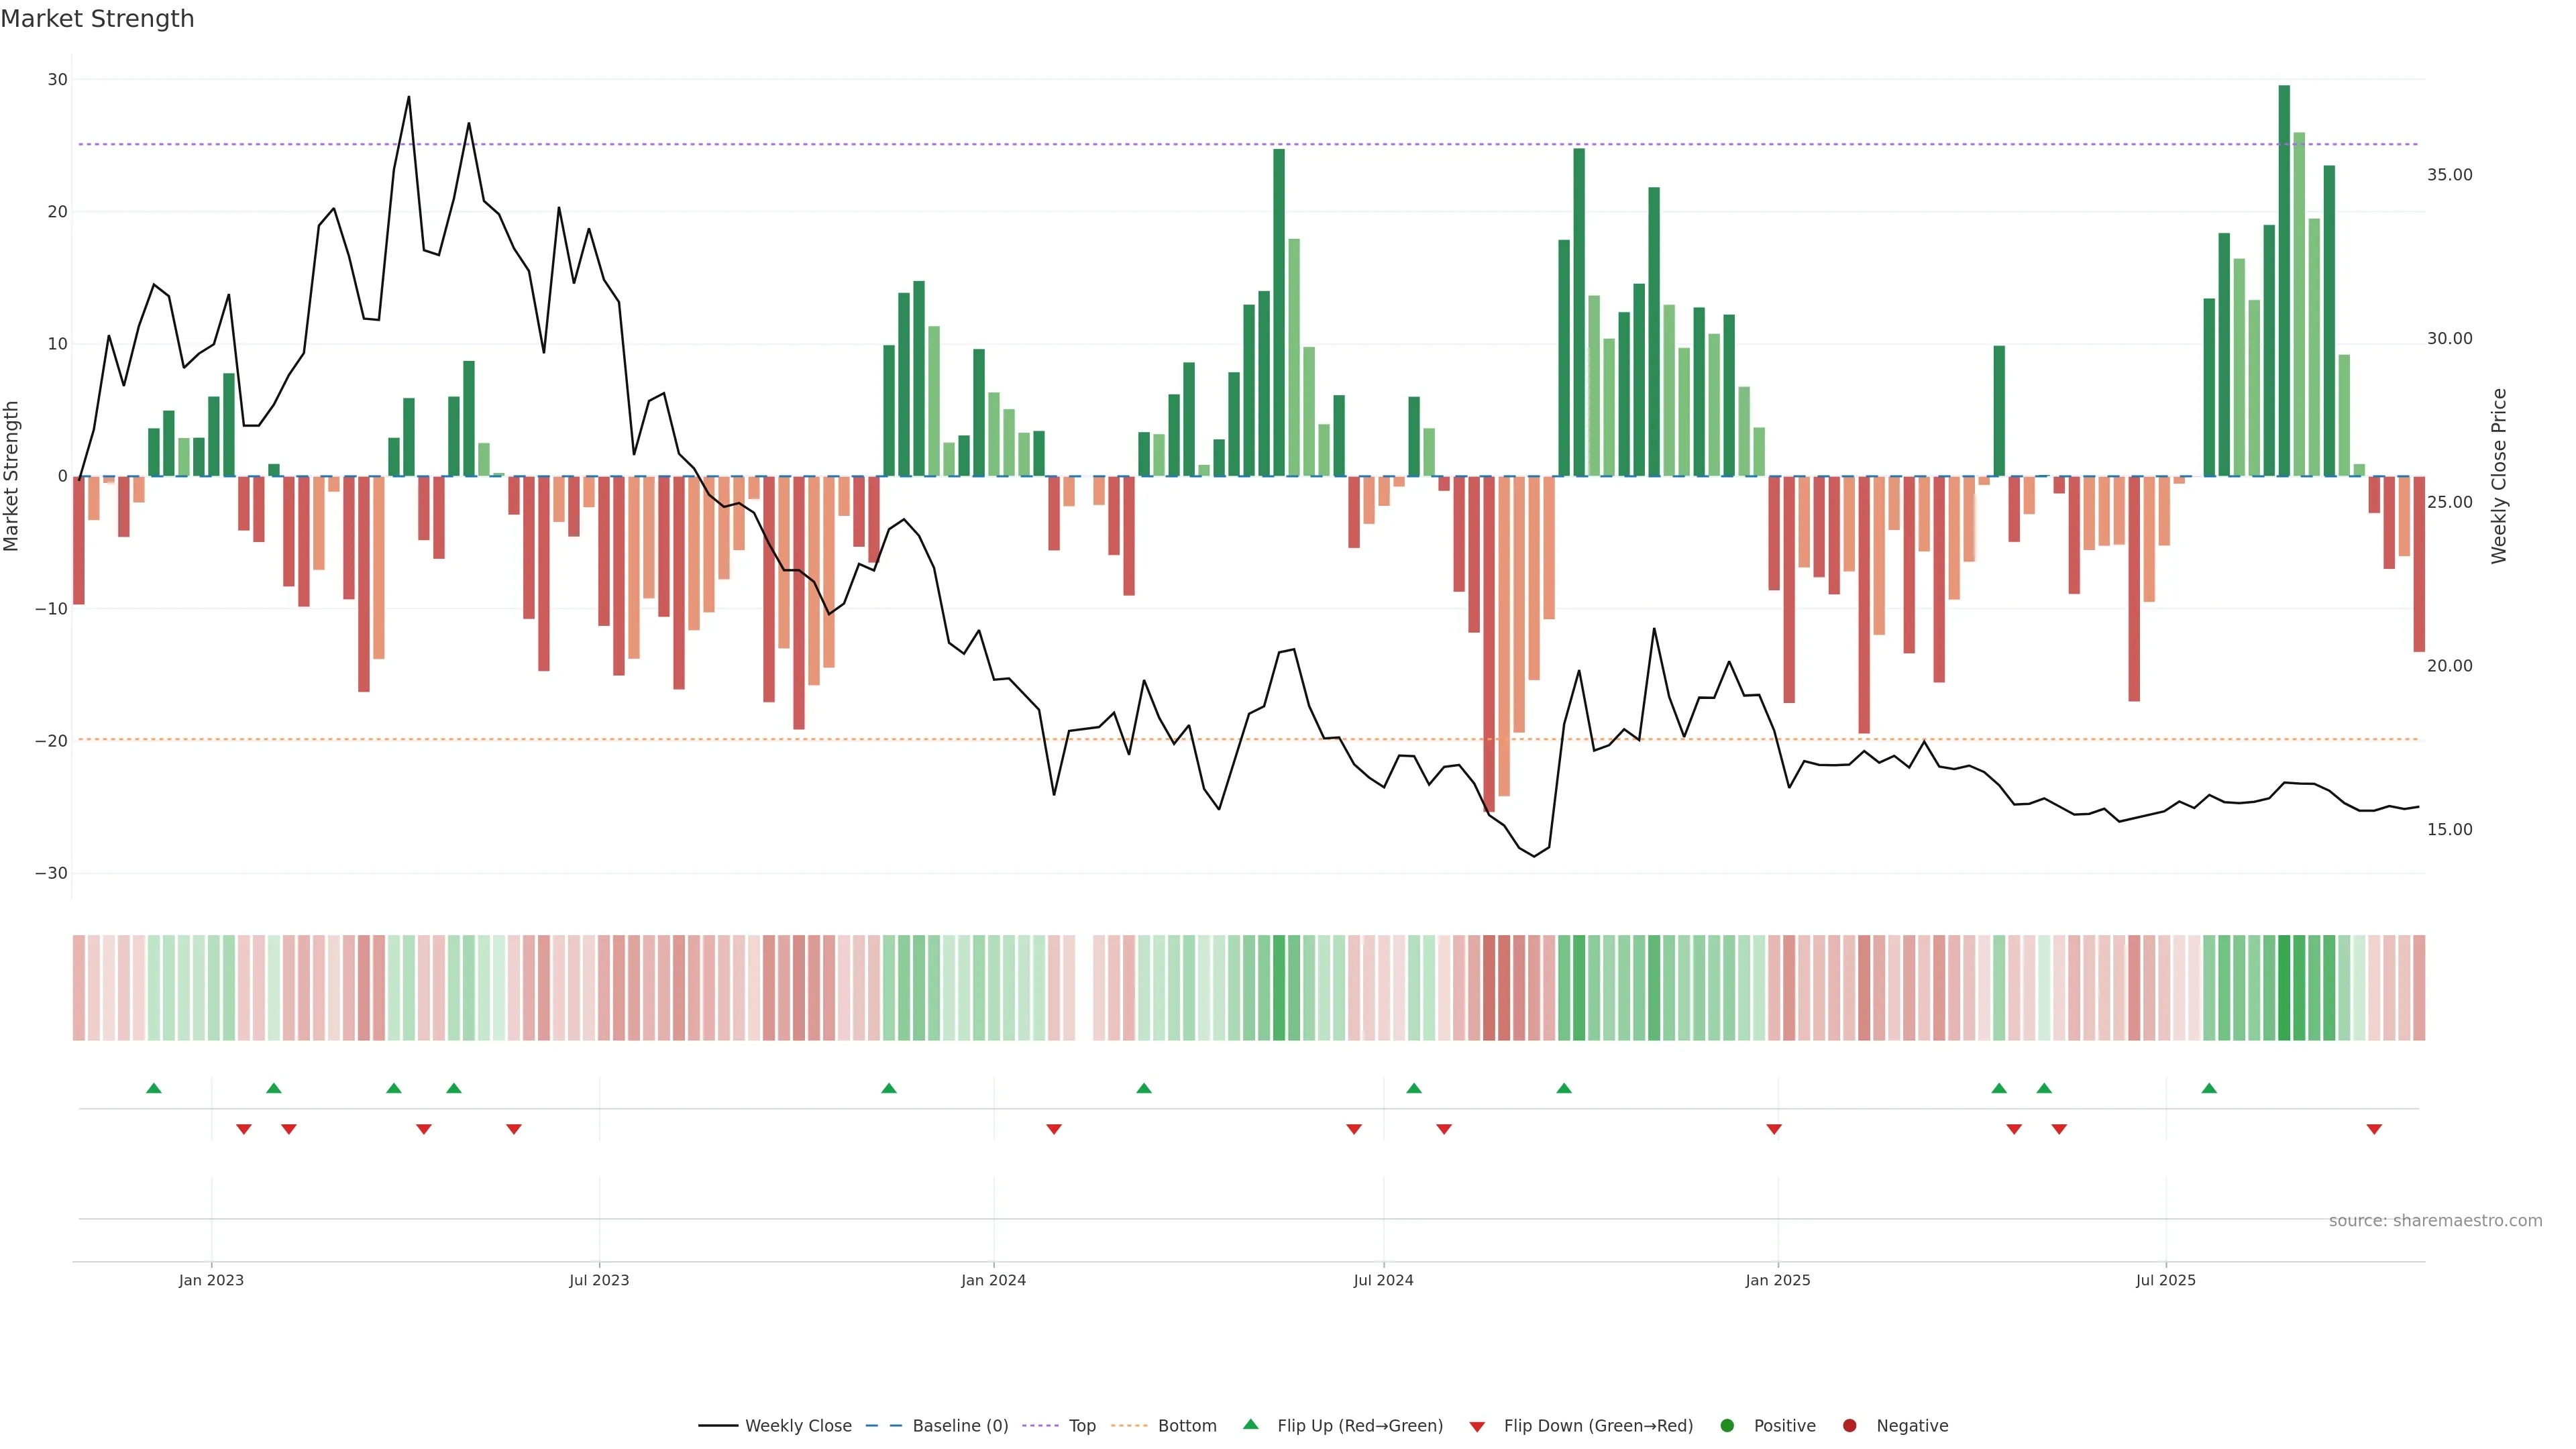Viewport: 2576px width, 1449px height.
Task: Click the leftmost green flip-up triangle marker
Action: [153, 1088]
